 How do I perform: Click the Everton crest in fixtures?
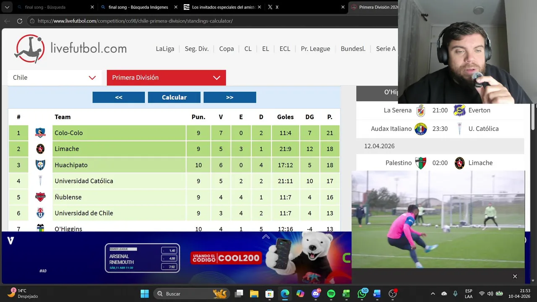[x=459, y=110]
